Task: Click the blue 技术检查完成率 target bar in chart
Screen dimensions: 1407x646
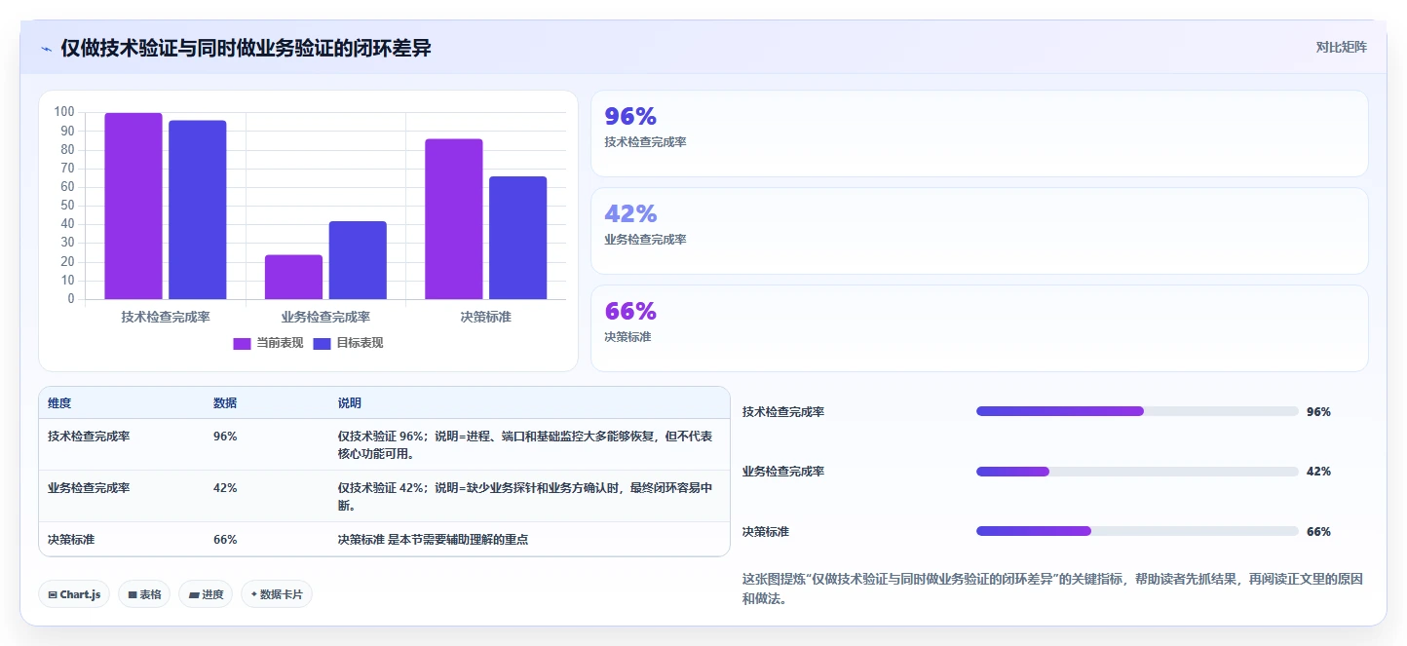Action: point(198,209)
